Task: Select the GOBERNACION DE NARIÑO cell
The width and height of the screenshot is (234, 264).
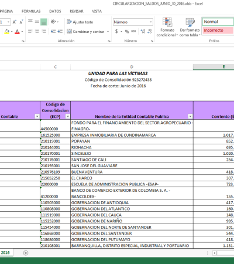Action: 132,221
